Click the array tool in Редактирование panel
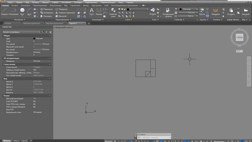The image size is (252, 142). [x=78, y=16]
